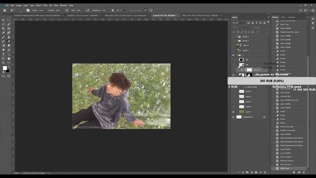This screenshot has height=178, width=316.
Task: Toggle Quick Mask mode
Action: click(3, 76)
